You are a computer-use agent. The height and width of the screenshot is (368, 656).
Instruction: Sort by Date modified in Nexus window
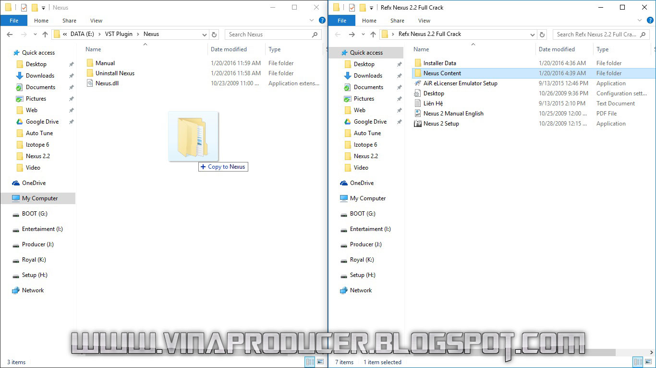229,49
